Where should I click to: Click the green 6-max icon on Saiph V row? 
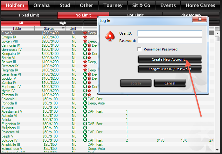[x=85, y=136]
